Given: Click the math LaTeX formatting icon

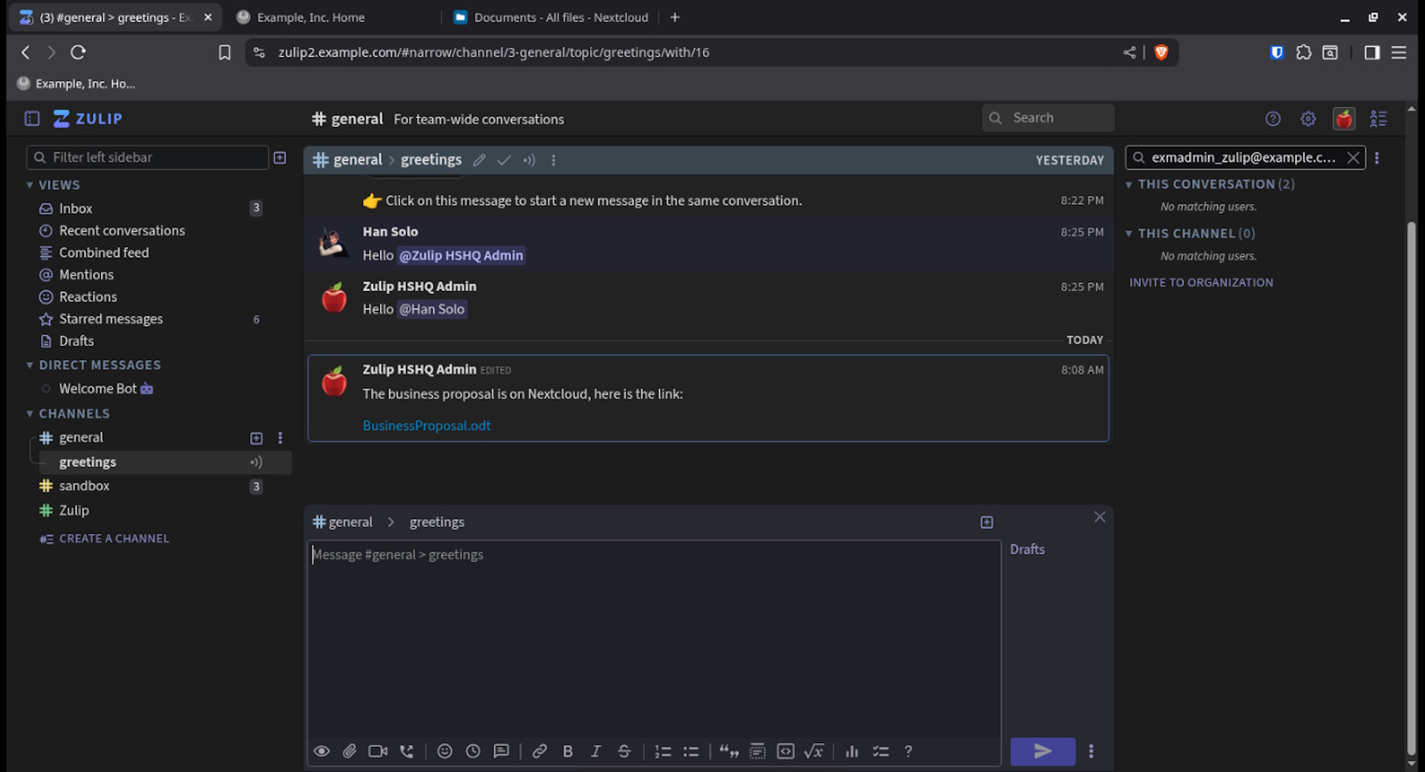Looking at the screenshot, I should [x=814, y=751].
